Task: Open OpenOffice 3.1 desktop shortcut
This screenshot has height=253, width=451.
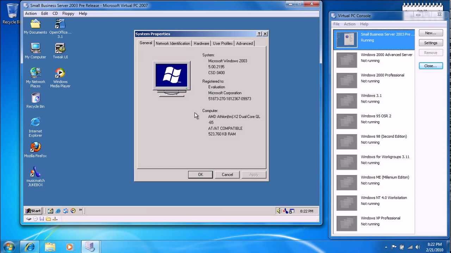Action: [60, 29]
